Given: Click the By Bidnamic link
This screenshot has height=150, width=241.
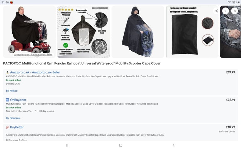Looking at the screenshot, I should [x=13, y=118].
